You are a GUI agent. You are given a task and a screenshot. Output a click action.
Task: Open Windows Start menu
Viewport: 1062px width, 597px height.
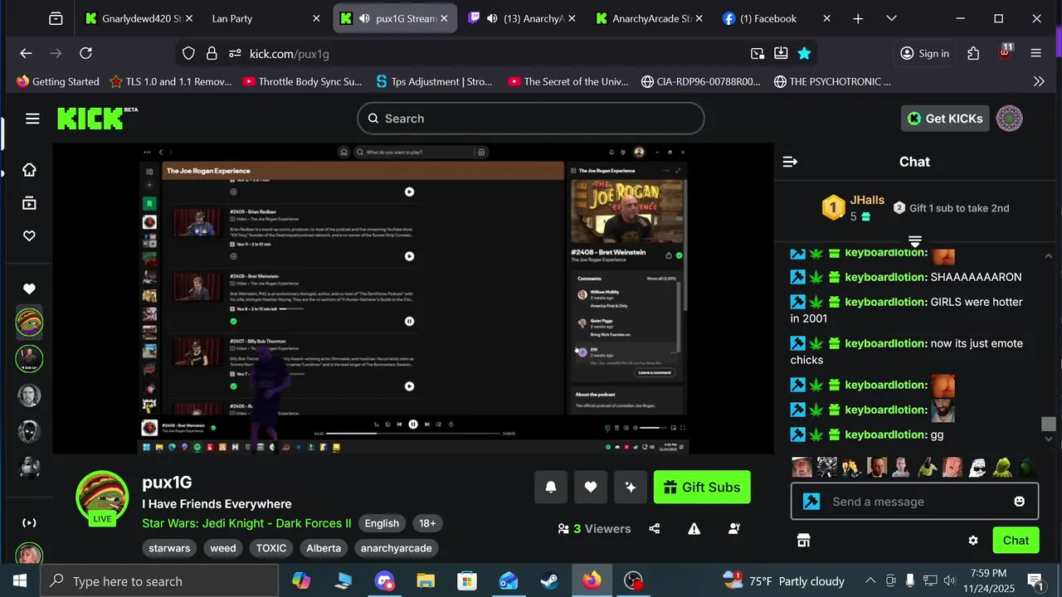click(20, 581)
